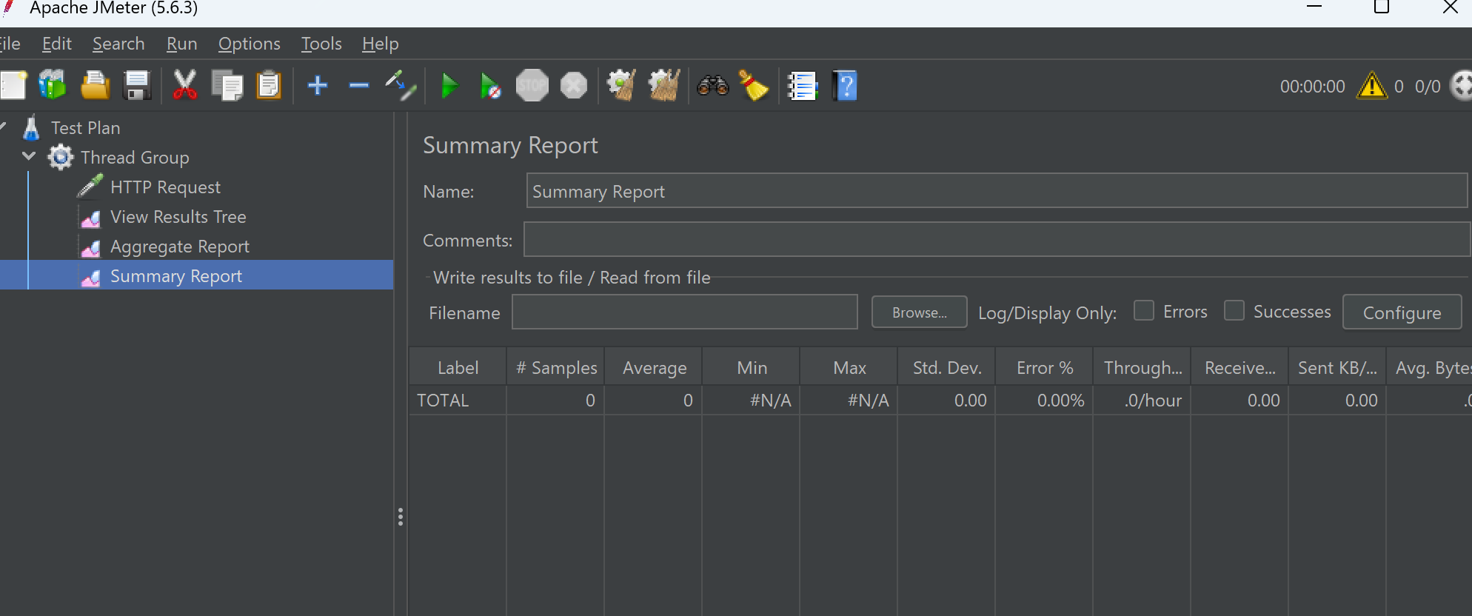Click the Filename input field

pyautogui.click(x=685, y=312)
